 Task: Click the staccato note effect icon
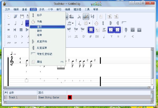(x=104, y=37)
